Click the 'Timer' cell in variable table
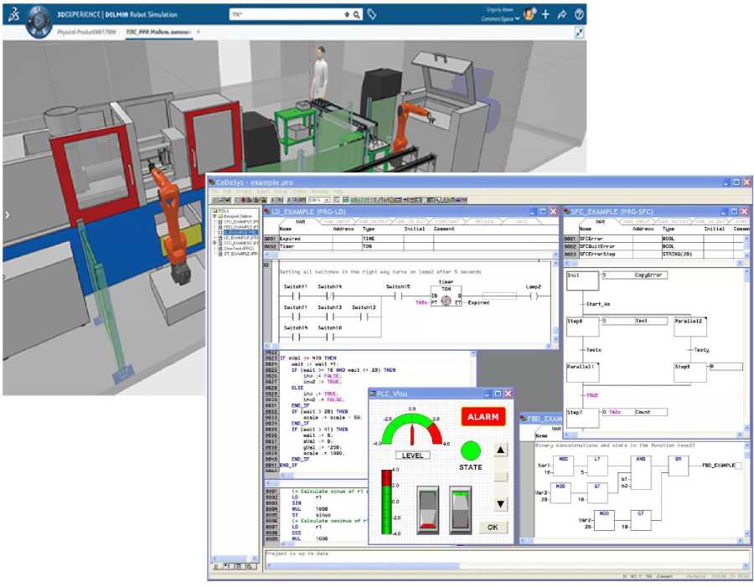754x587 pixels. click(x=305, y=246)
